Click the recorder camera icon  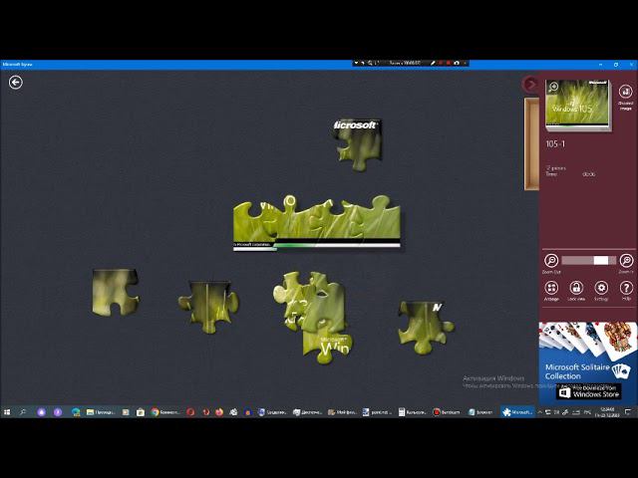point(457,63)
